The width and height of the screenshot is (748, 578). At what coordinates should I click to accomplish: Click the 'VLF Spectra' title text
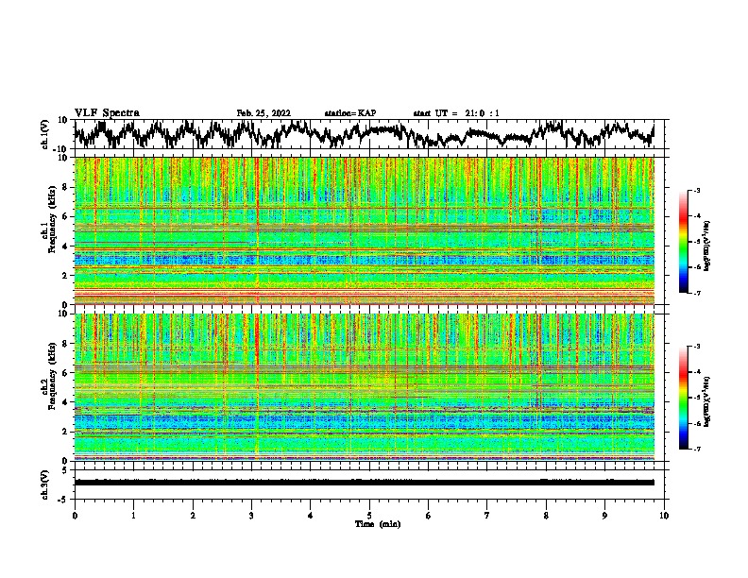[x=108, y=113]
